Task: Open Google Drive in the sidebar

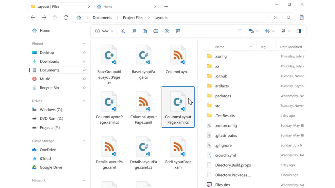Action: tap(58, 167)
